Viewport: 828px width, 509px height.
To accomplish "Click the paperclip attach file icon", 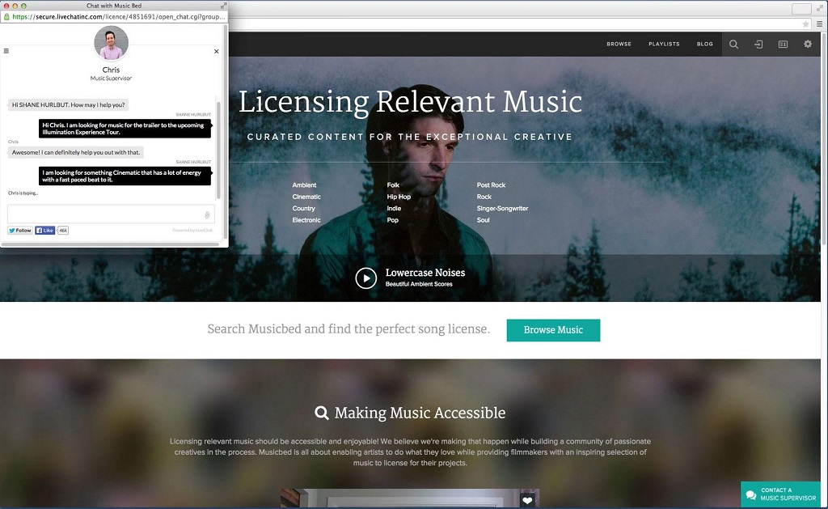I will 207,215.
